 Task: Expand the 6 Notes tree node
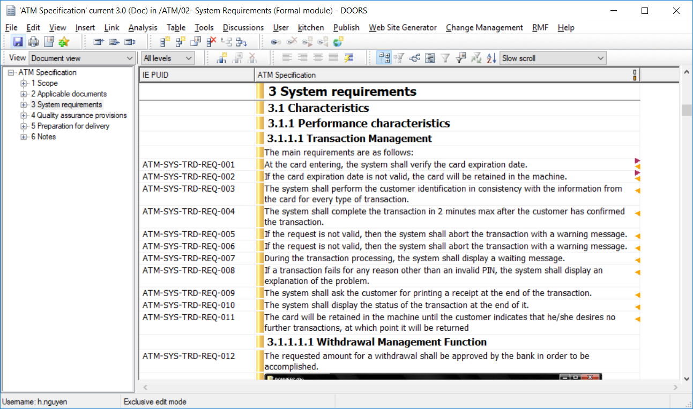pos(23,137)
